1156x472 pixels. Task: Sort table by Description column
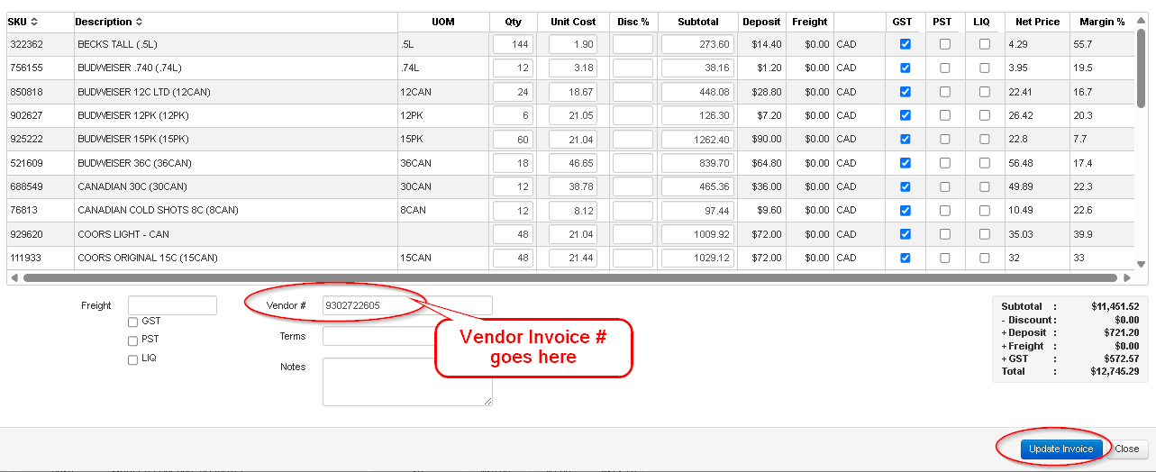108,22
